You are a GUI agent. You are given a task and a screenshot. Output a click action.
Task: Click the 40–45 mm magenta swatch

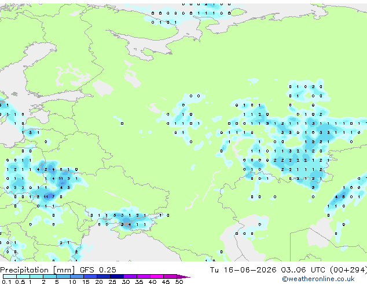(x=157, y=276)
